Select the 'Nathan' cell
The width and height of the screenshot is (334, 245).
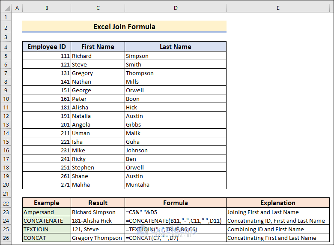tap(98, 82)
